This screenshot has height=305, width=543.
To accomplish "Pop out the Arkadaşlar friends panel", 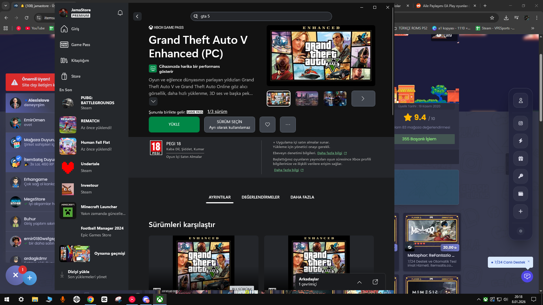I will [375, 282].
